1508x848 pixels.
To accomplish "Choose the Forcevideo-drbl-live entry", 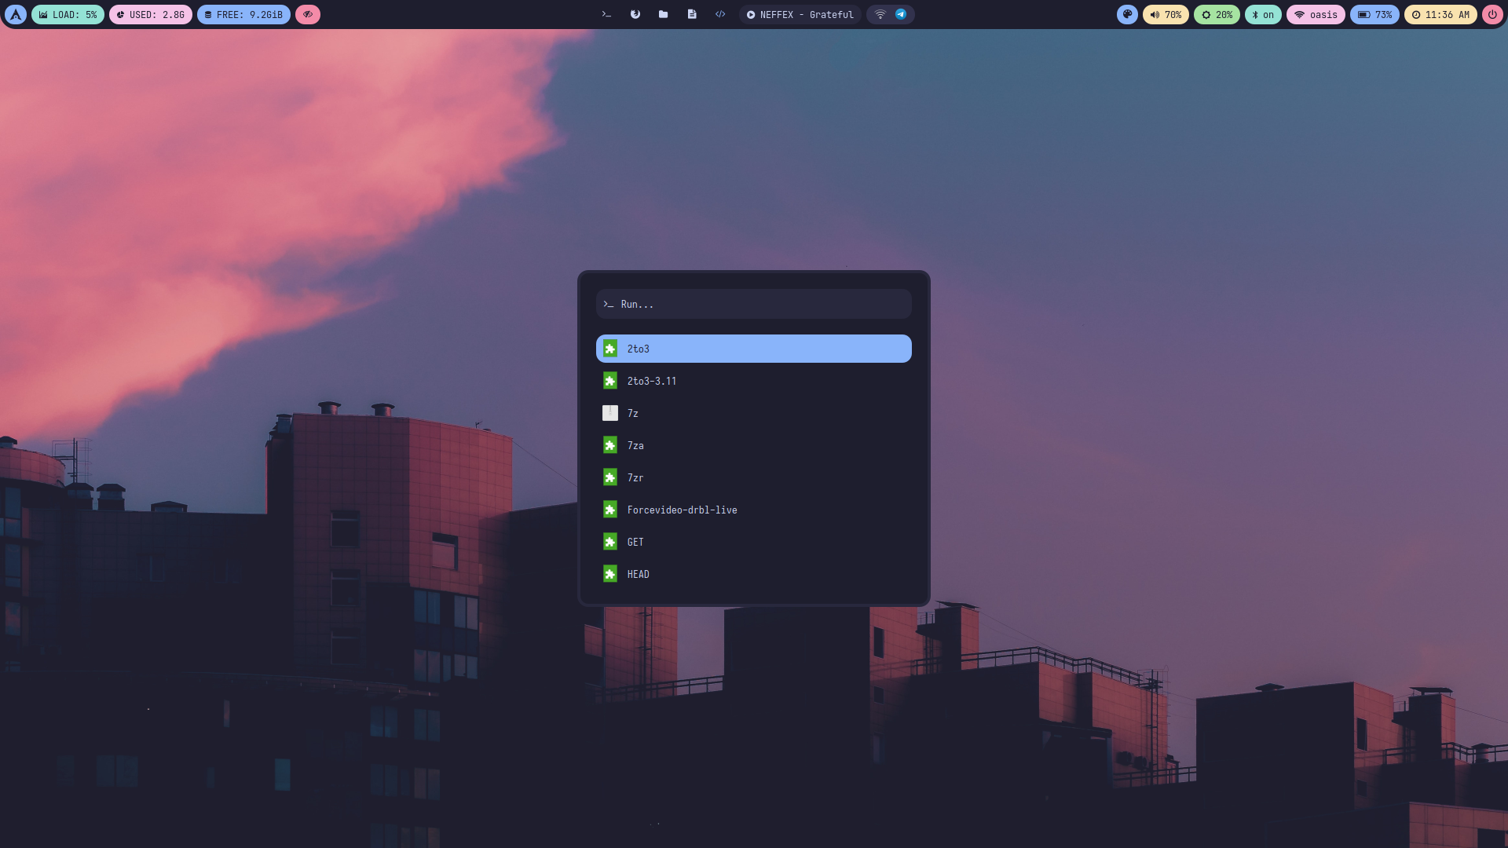I will point(754,510).
